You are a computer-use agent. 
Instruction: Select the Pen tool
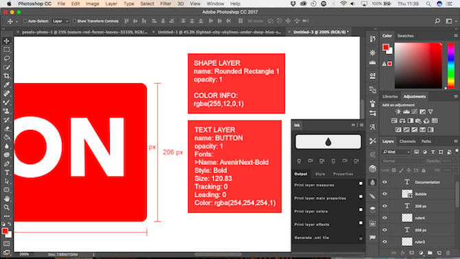(x=6, y=164)
